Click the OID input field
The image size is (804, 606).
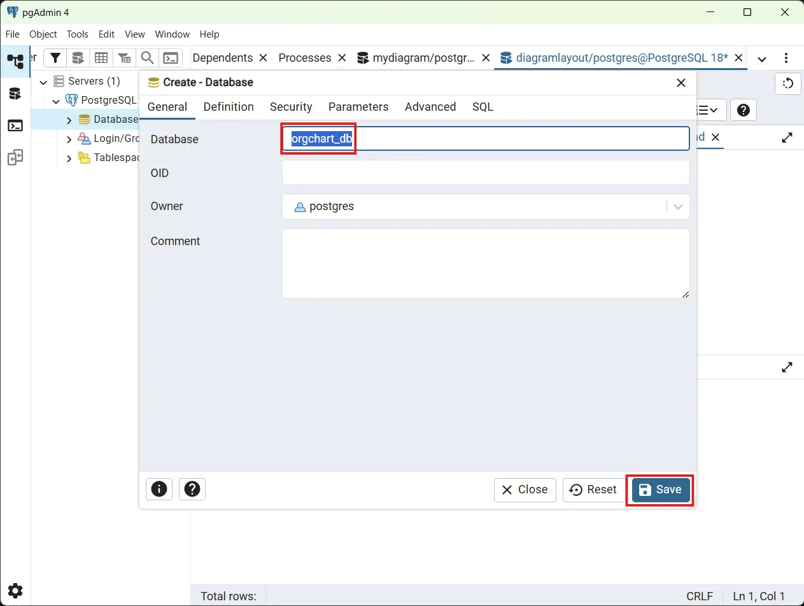click(x=486, y=173)
